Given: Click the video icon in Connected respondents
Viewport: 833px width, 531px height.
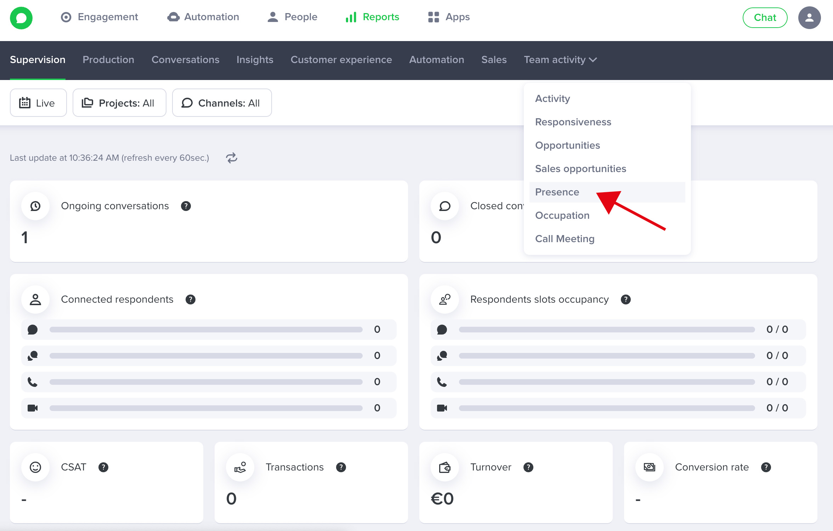Looking at the screenshot, I should (x=33, y=408).
